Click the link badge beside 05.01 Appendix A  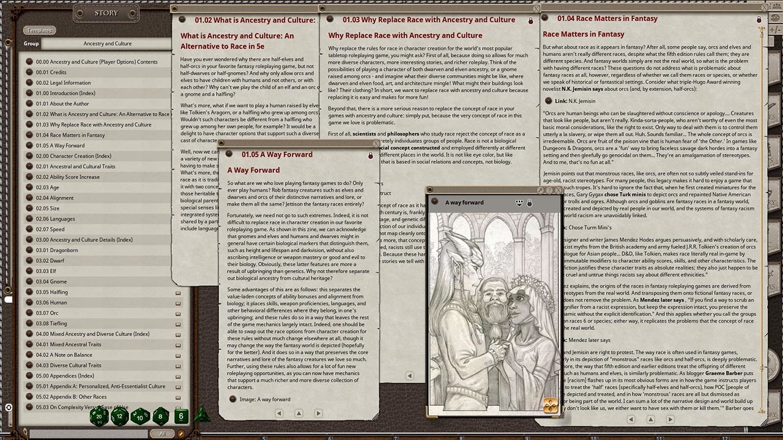pyautogui.click(x=178, y=386)
